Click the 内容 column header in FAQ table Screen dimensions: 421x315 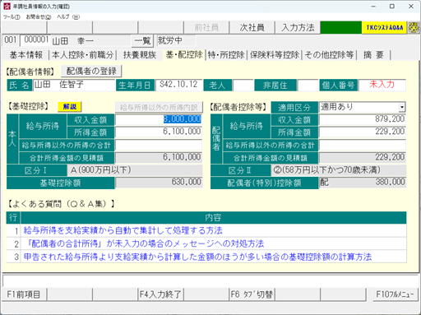tap(214, 218)
